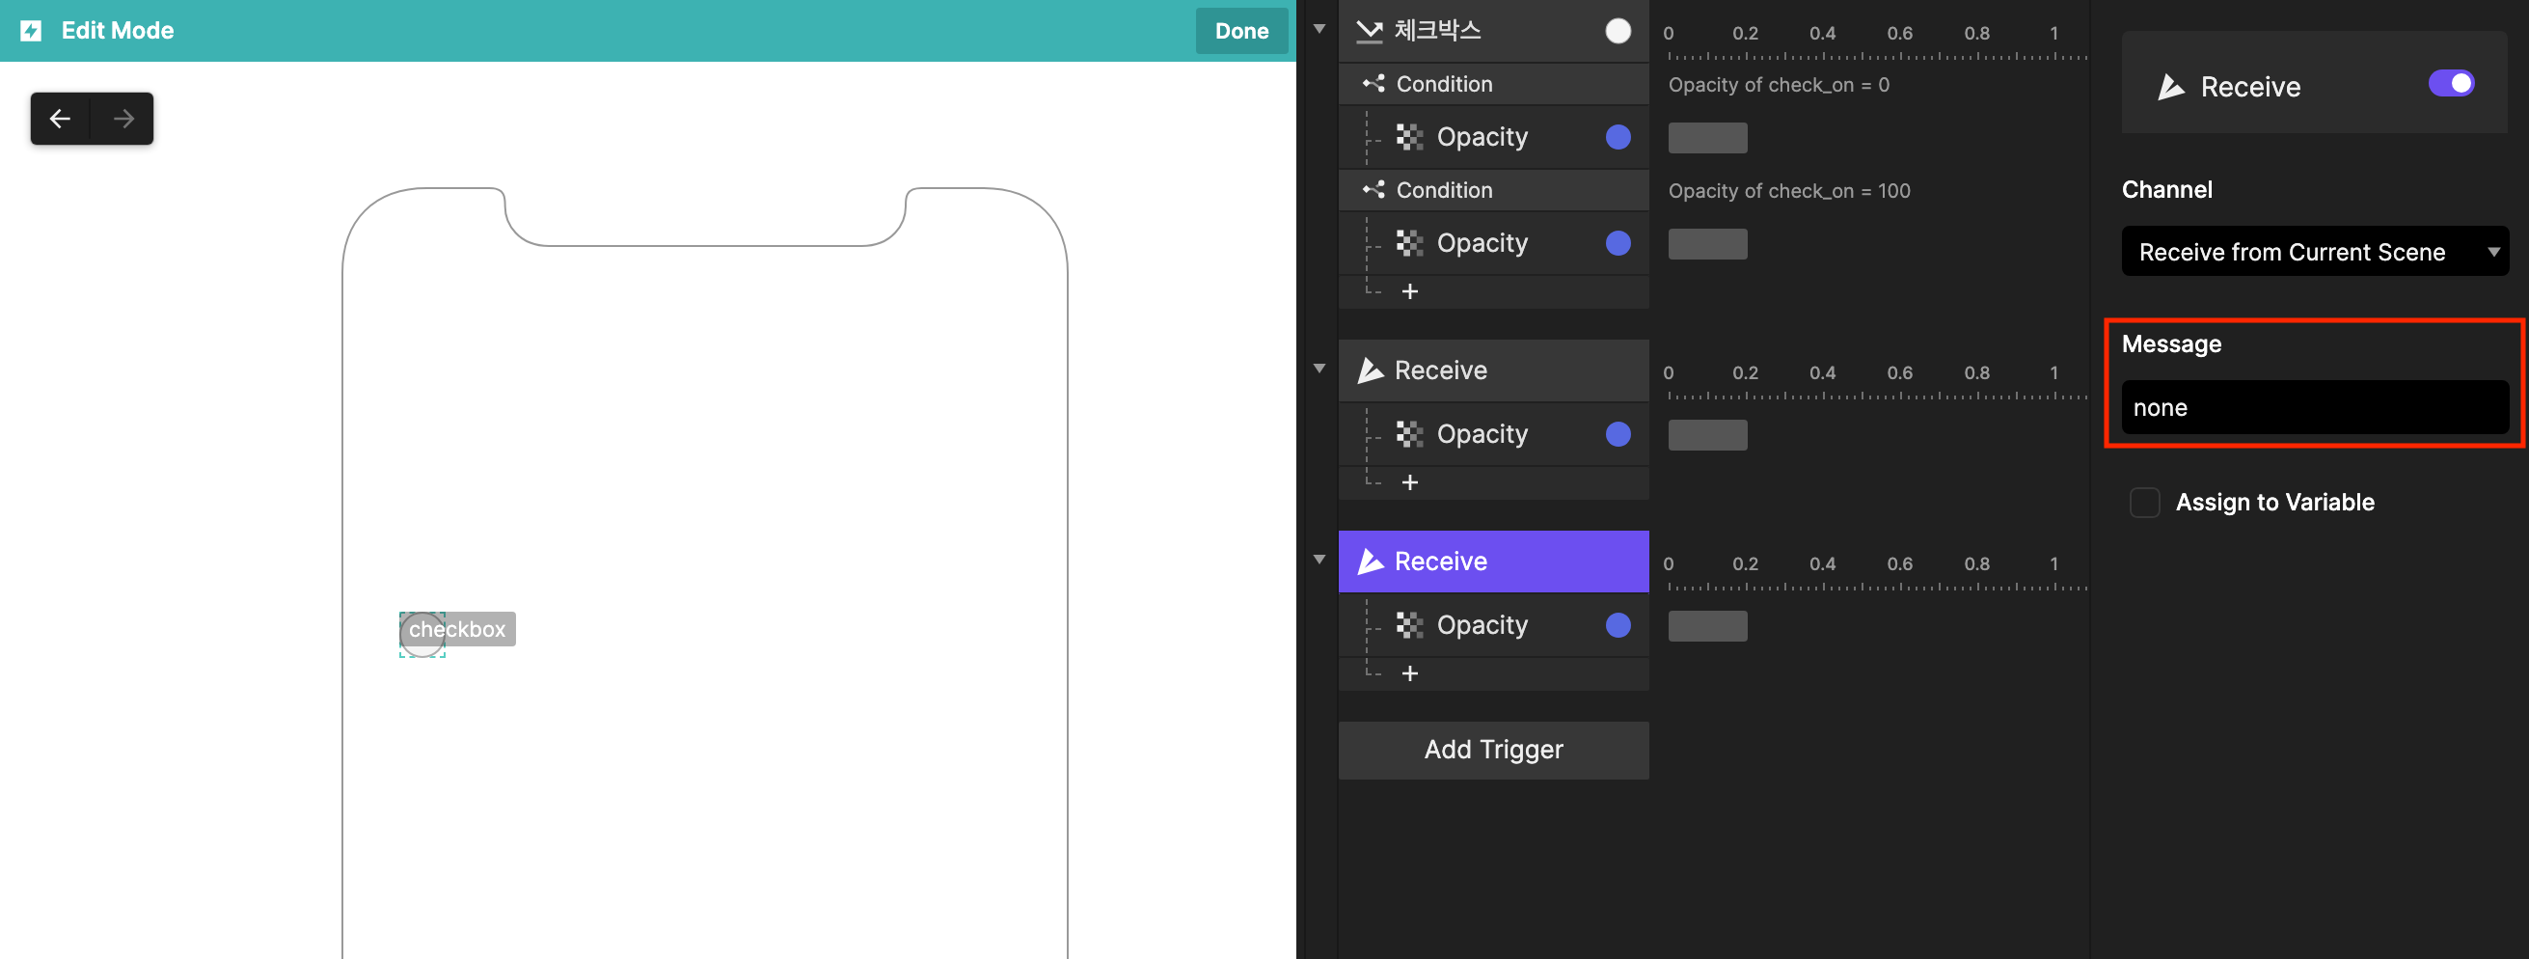
Task: Go back with the left arrow button
Action: point(60,119)
